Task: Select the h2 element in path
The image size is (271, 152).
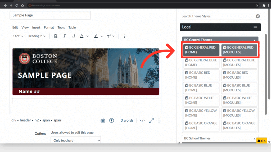Action: [37, 120]
